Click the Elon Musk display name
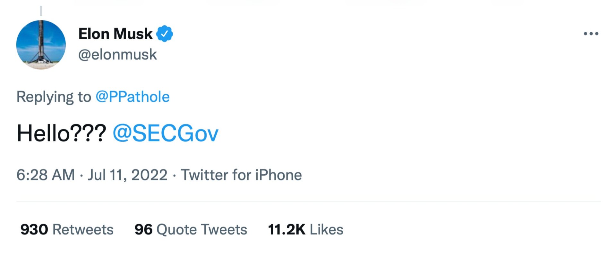This screenshot has width=616, height=254. 115,33
